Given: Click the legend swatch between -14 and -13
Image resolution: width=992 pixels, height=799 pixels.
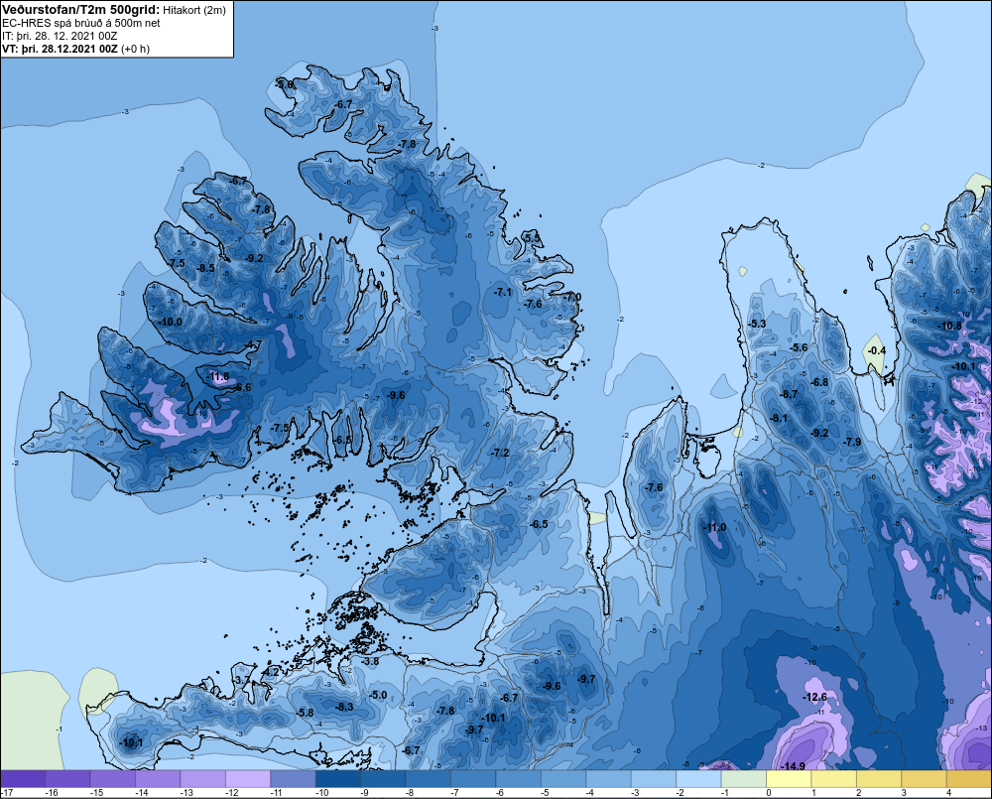Looking at the screenshot, I should pos(158,779).
